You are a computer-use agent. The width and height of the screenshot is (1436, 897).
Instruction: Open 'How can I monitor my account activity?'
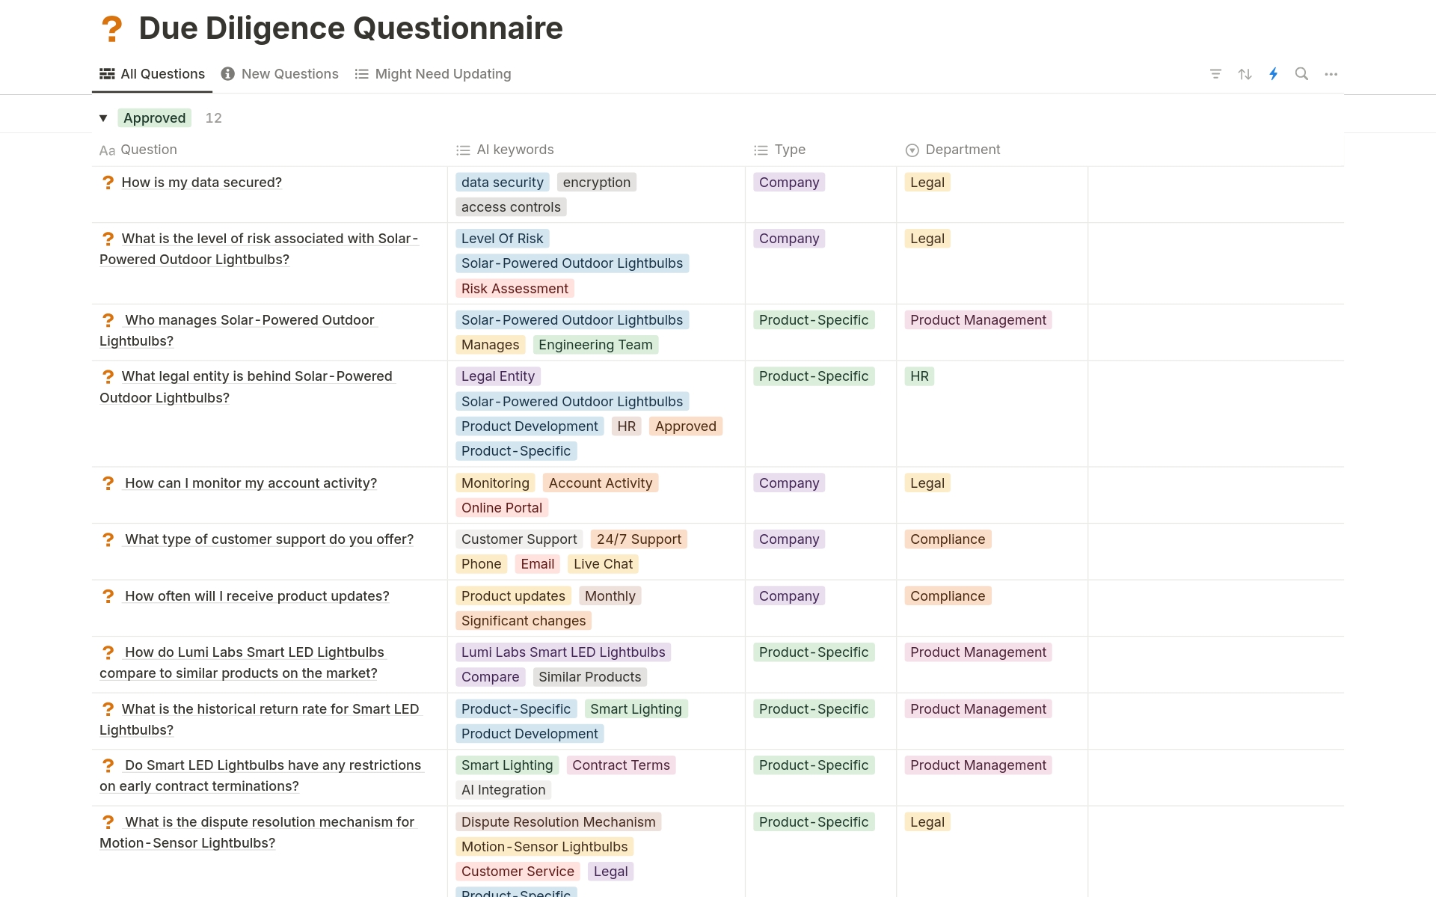pos(251,483)
